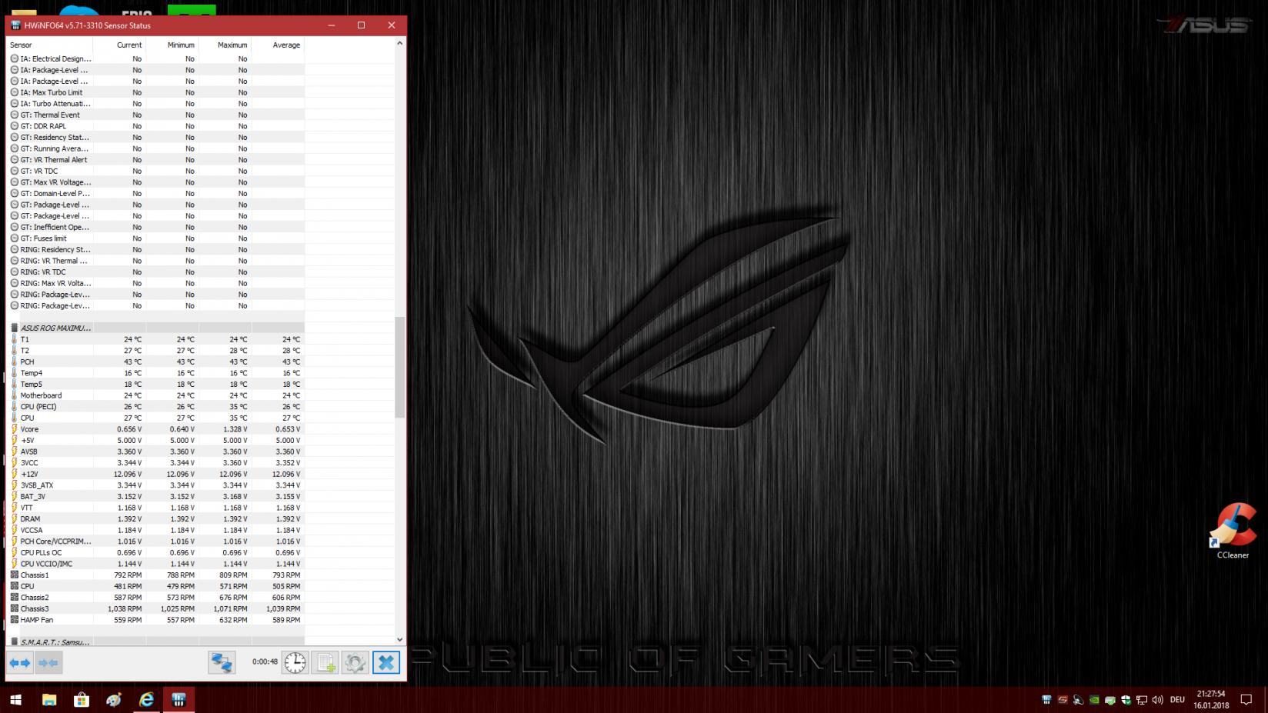Click the Average column header
This screenshot has width=1268, height=713.
click(278, 45)
